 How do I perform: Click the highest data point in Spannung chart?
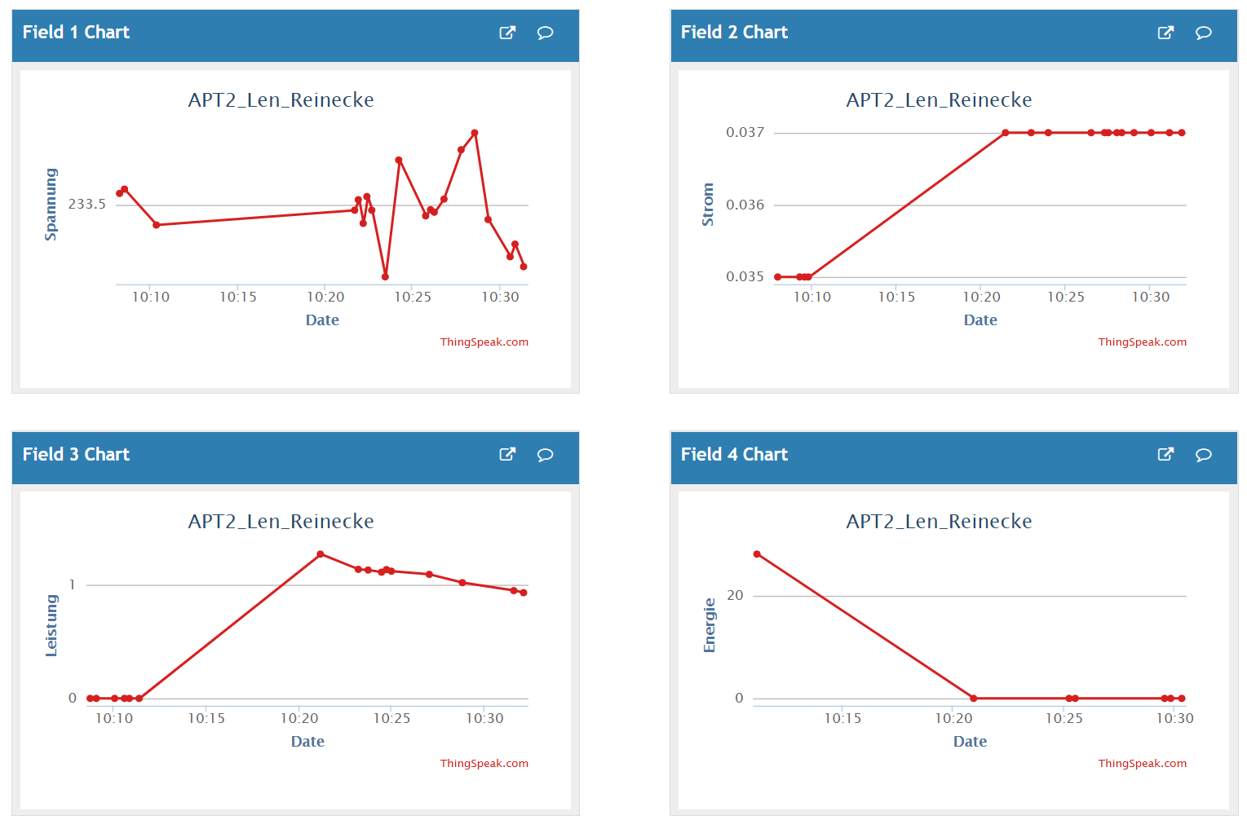pos(475,133)
